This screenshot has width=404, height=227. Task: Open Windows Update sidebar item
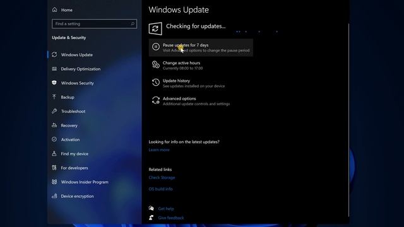(x=77, y=55)
